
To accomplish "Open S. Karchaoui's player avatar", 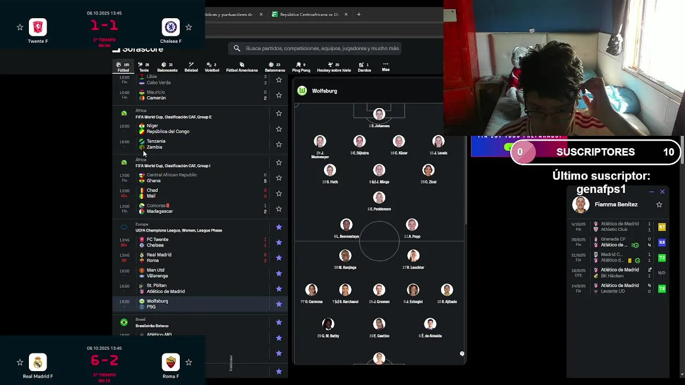I will click(x=345, y=290).
